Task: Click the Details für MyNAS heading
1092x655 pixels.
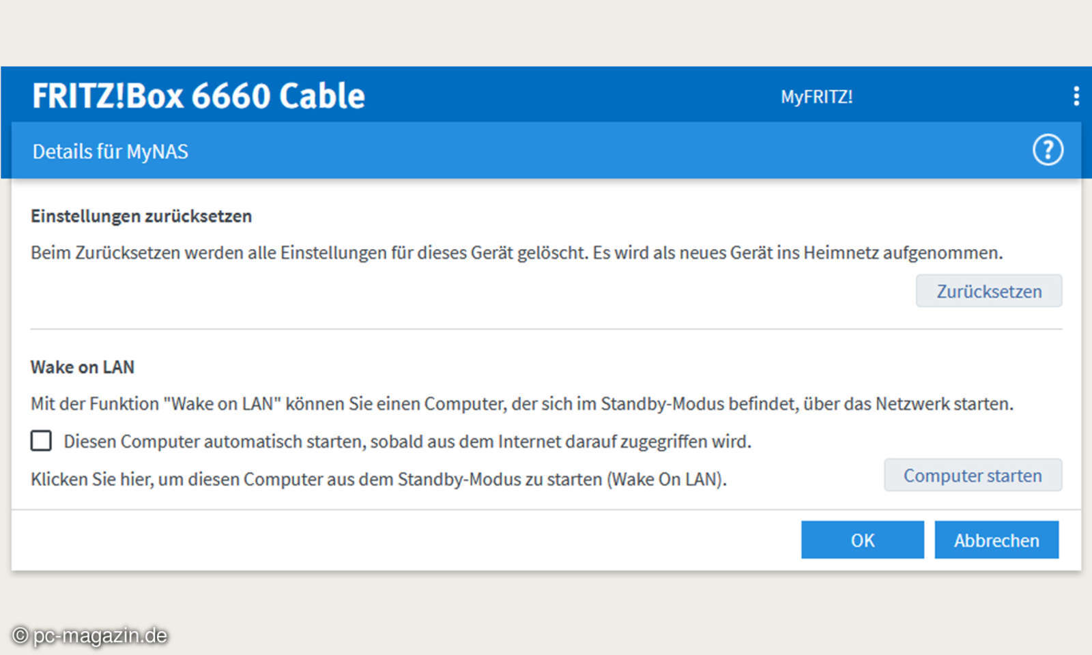Action: (x=110, y=151)
